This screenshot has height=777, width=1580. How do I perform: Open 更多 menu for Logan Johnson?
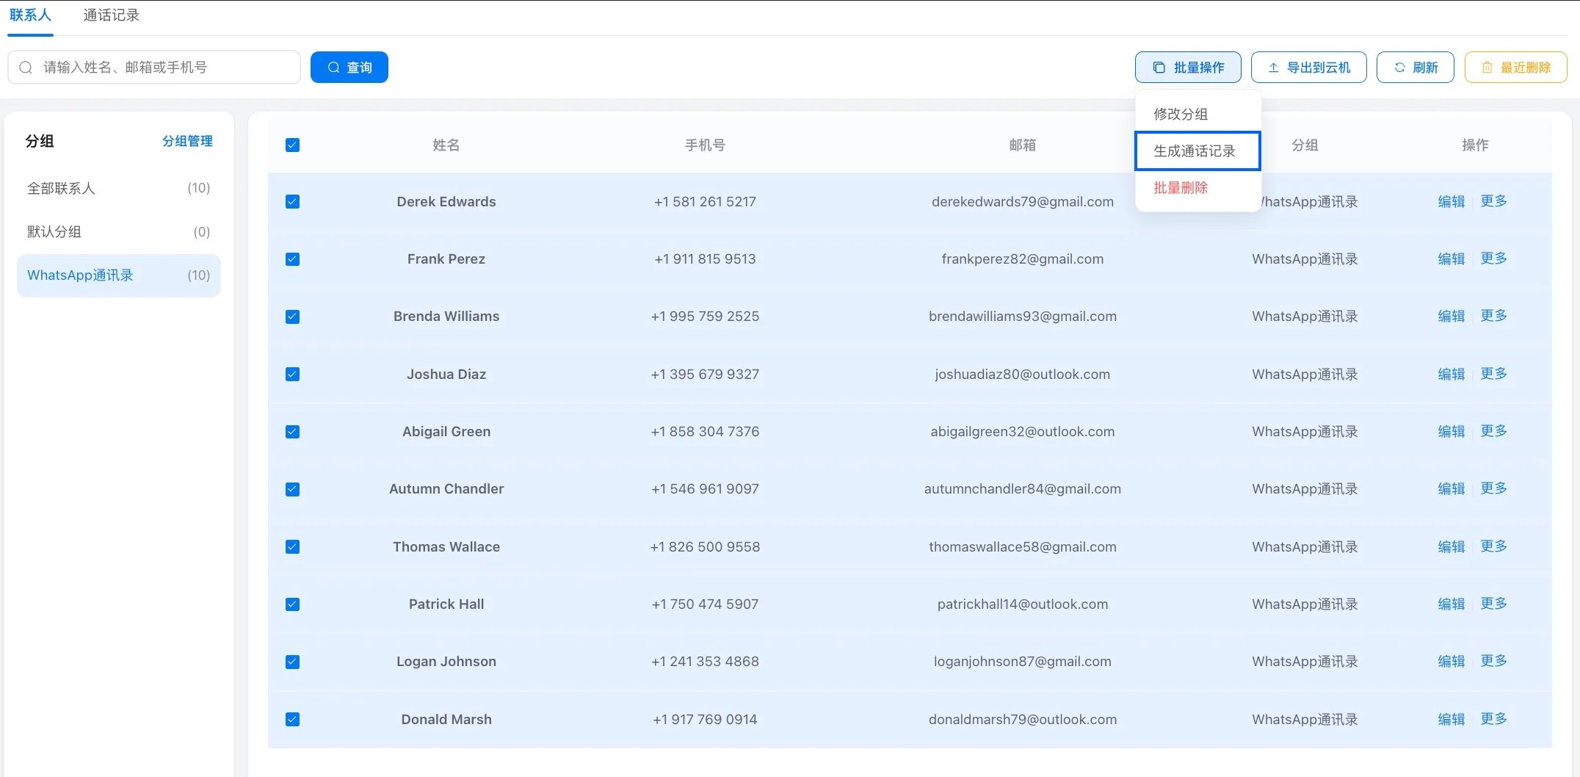tap(1493, 661)
